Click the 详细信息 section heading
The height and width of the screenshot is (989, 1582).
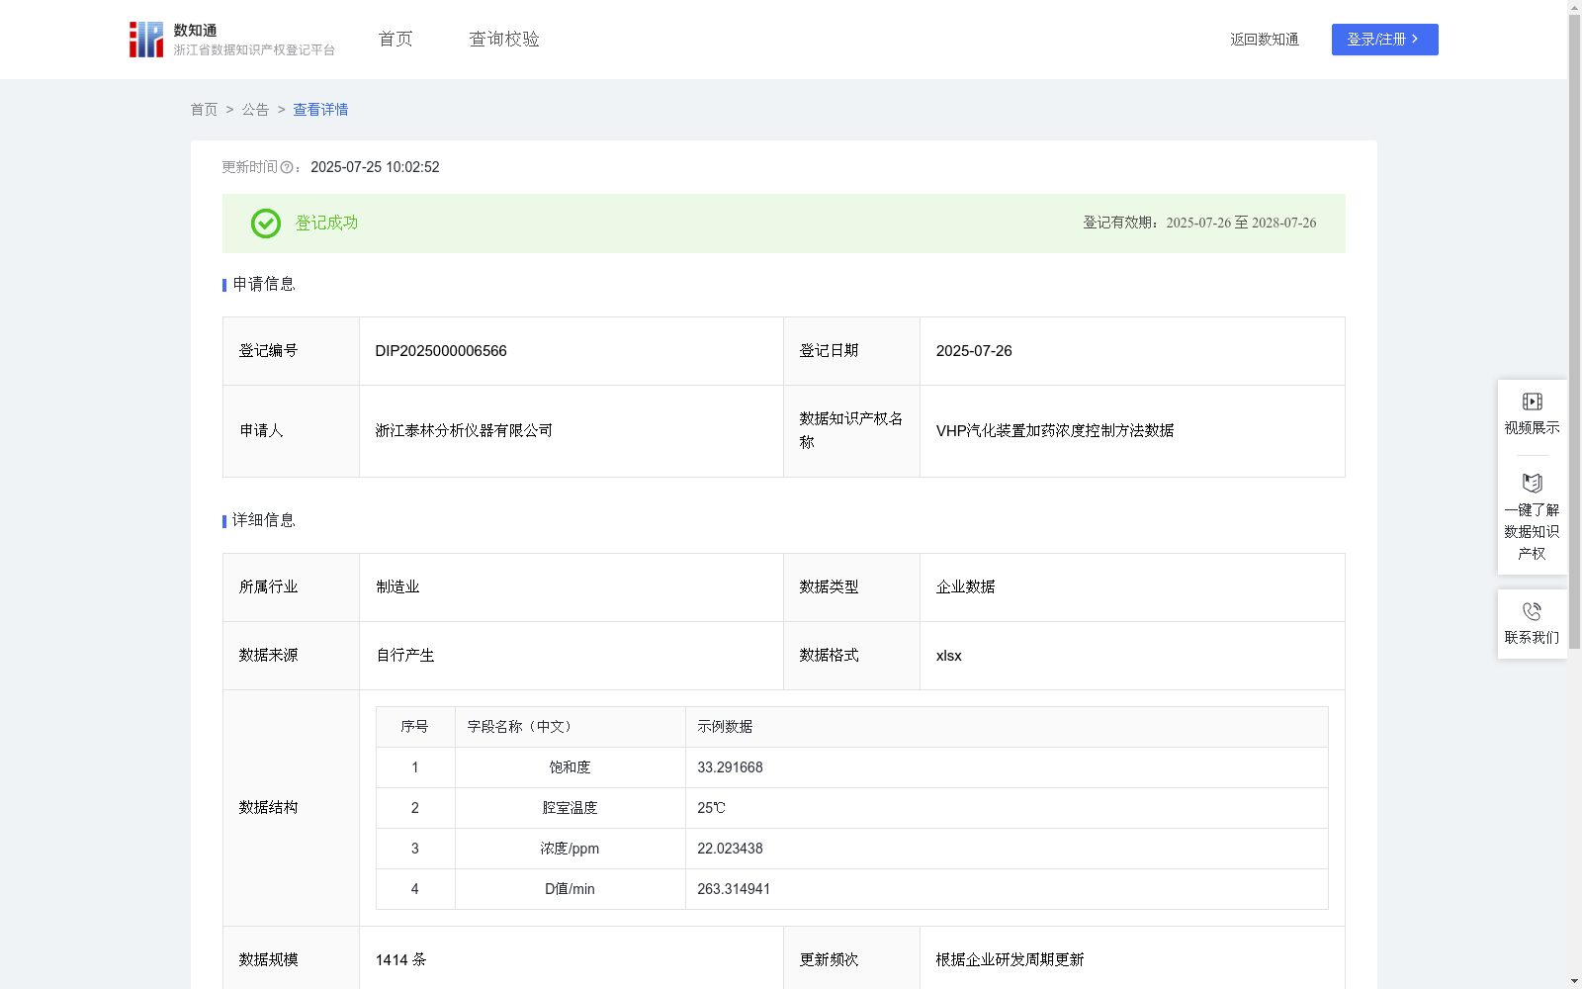(x=264, y=521)
